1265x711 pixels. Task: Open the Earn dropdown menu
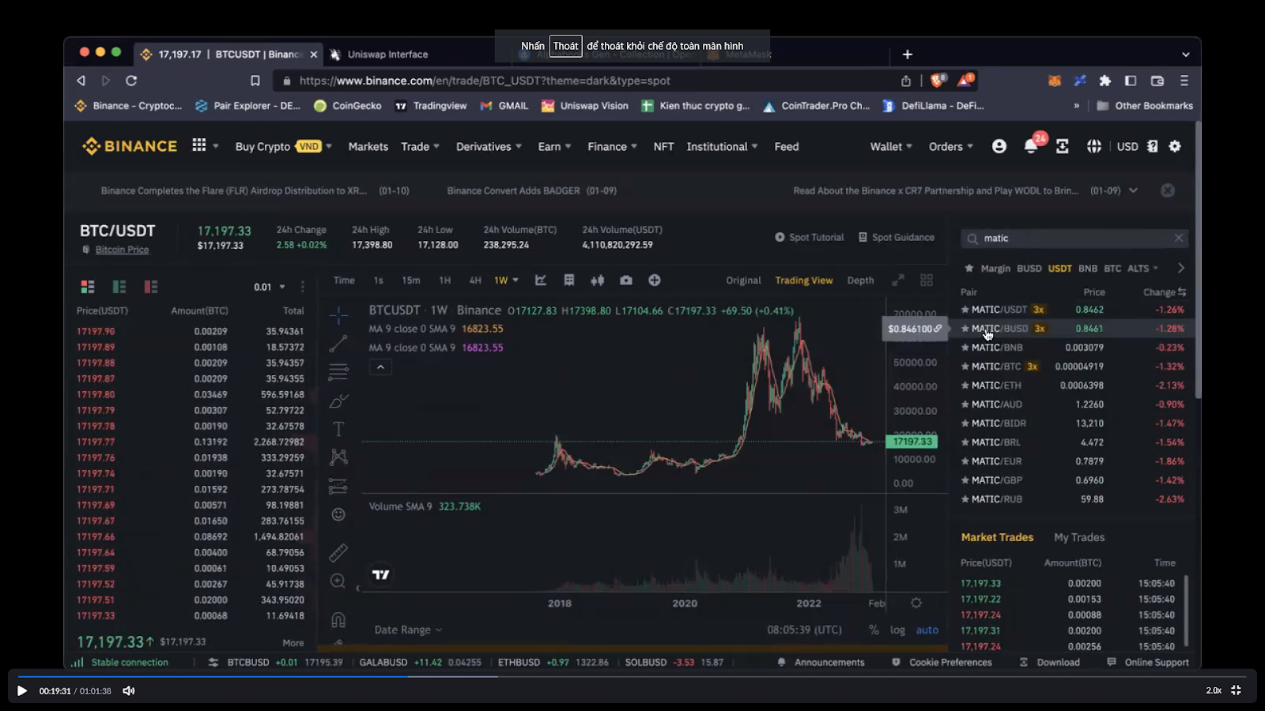pyautogui.click(x=554, y=146)
